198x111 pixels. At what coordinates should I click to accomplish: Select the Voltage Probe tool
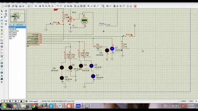pyautogui.click(x=2, y=50)
